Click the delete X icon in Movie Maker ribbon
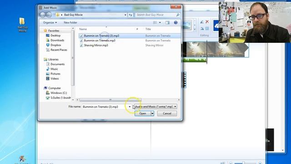 tap(207, 22)
